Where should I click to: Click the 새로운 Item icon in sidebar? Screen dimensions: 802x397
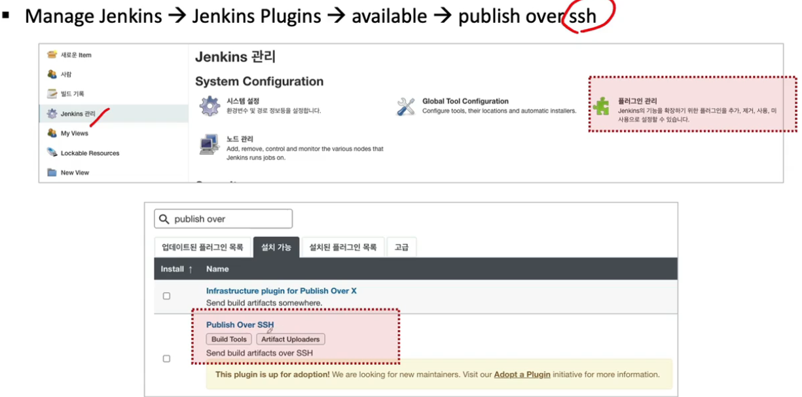click(x=52, y=55)
